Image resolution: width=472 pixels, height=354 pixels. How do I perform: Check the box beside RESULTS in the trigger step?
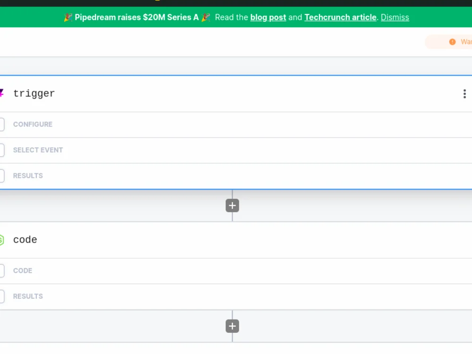point(1,175)
